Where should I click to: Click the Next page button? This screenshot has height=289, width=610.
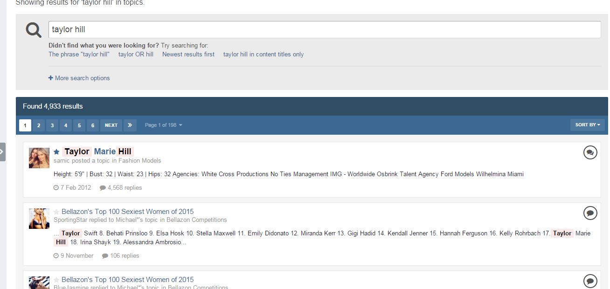click(x=111, y=125)
